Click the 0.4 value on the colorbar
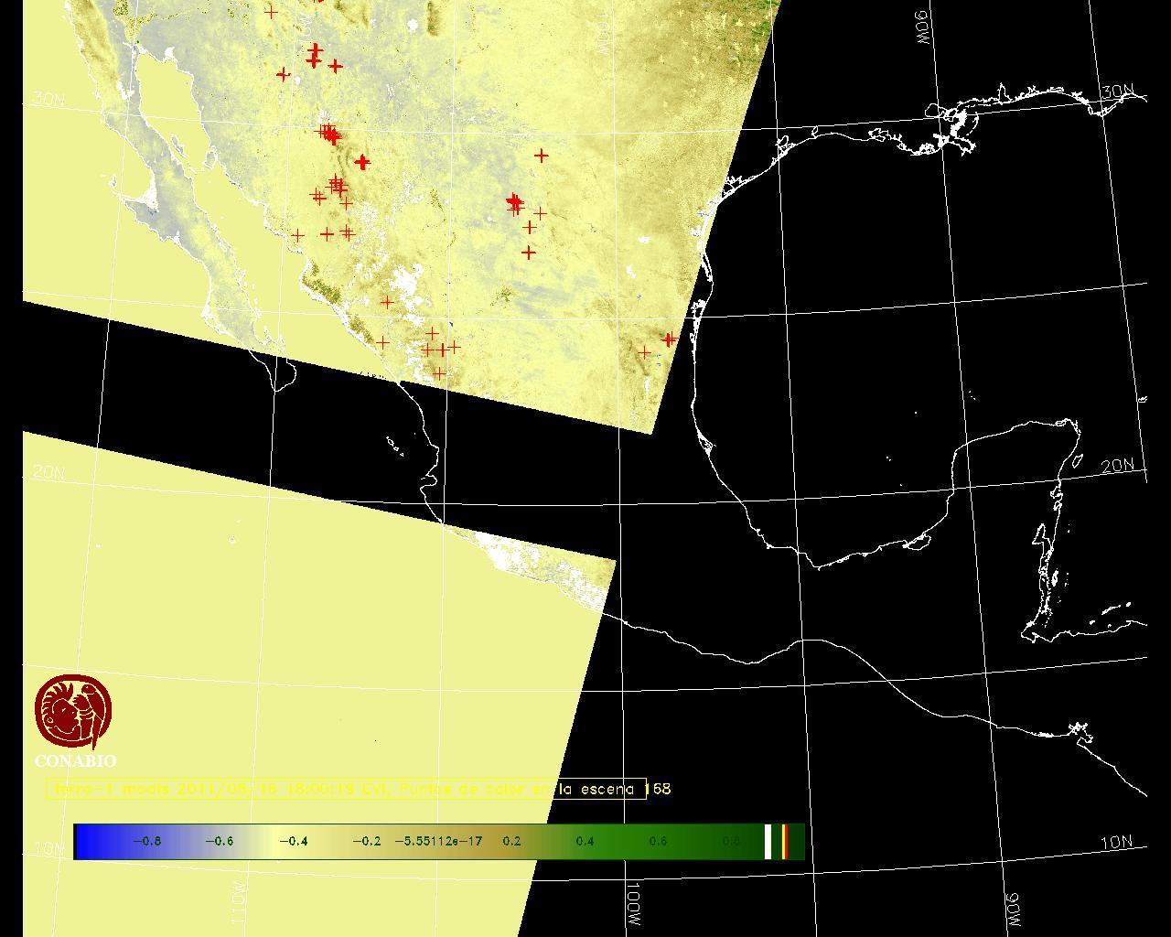1171x937 pixels. tap(585, 841)
